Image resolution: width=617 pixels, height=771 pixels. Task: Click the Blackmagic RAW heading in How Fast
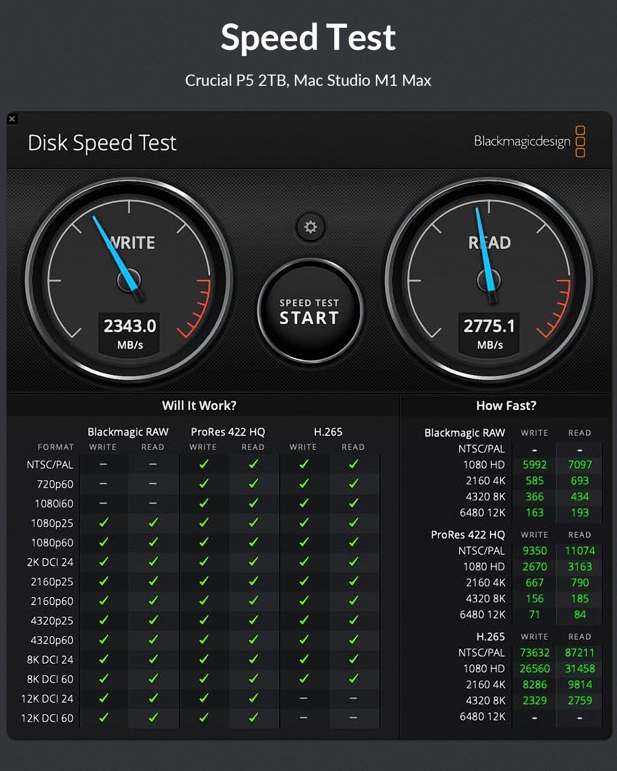(465, 433)
